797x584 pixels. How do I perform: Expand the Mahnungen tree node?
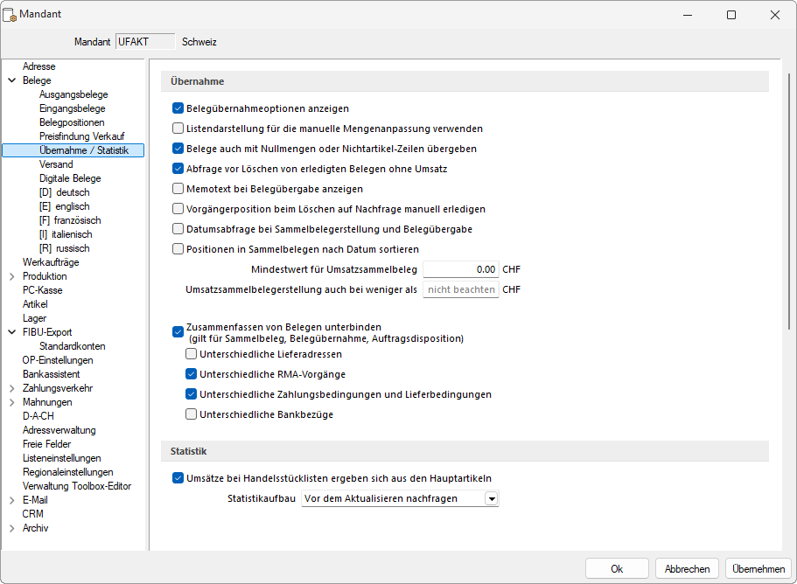click(11, 402)
